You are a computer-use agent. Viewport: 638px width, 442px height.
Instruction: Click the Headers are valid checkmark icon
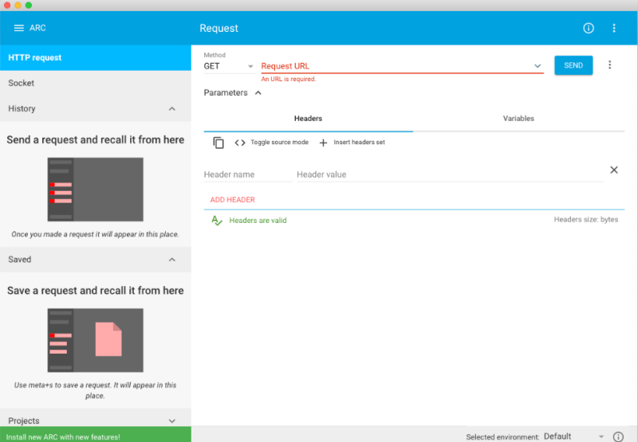pos(216,220)
